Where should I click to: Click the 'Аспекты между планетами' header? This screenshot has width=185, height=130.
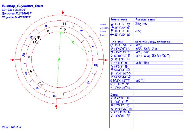click(153, 42)
